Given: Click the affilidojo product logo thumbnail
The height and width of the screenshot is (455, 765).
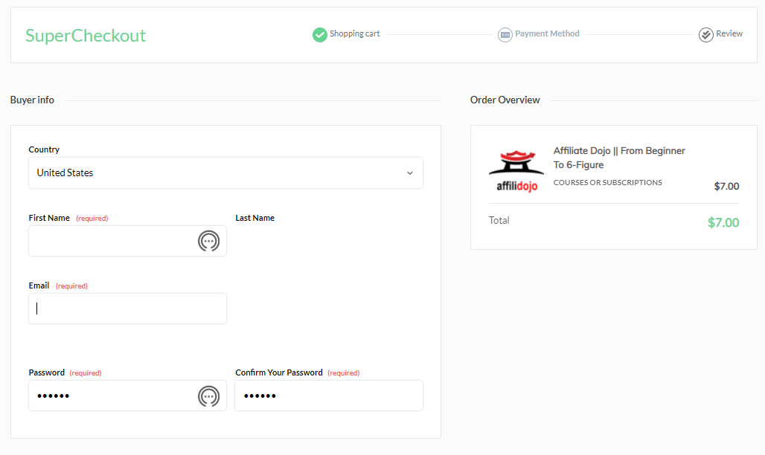Looking at the screenshot, I should (516, 171).
